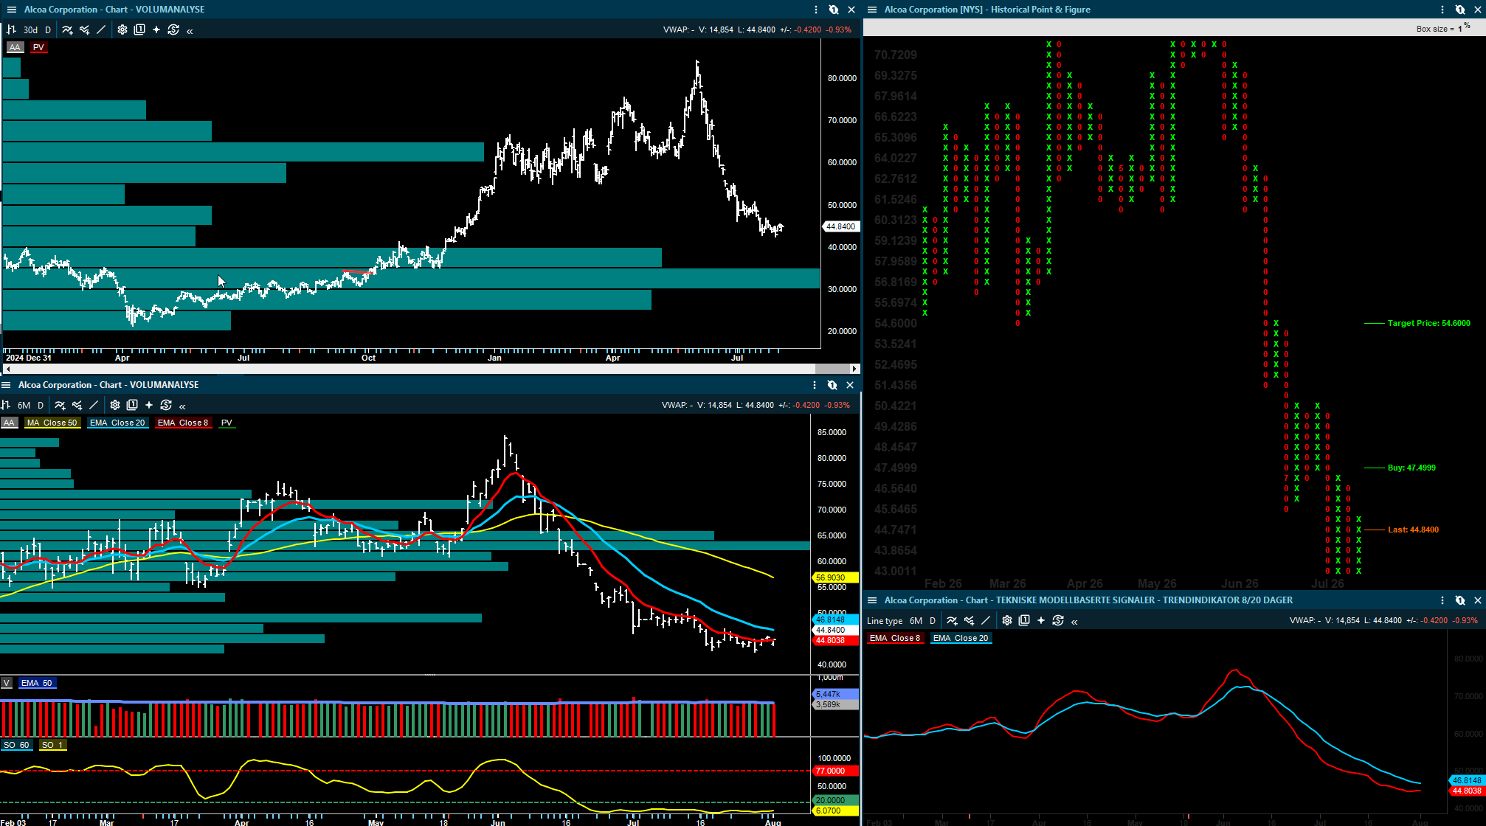Add indicator in trend indicator chart toolbar
Image resolution: width=1486 pixels, height=826 pixels.
pyautogui.click(x=952, y=620)
